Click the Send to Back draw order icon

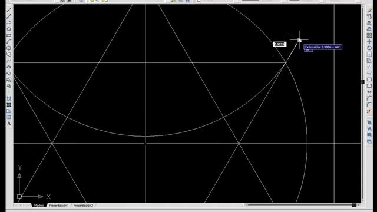click(369, 129)
